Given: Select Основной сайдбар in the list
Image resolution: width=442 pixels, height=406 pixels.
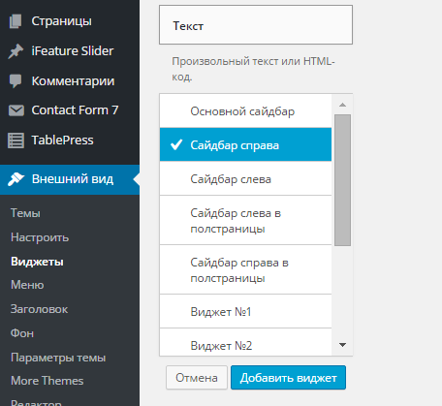Looking at the screenshot, I should tap(245, 111).
